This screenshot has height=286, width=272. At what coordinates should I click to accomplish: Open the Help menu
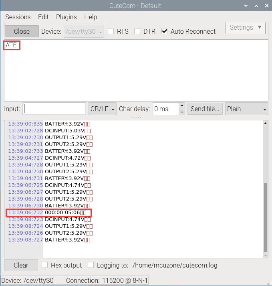[x=91, y=17]
